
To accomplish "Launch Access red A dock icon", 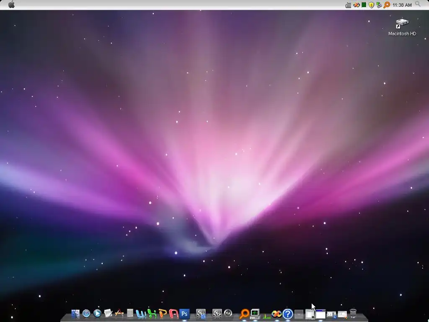I will [174, 314].
